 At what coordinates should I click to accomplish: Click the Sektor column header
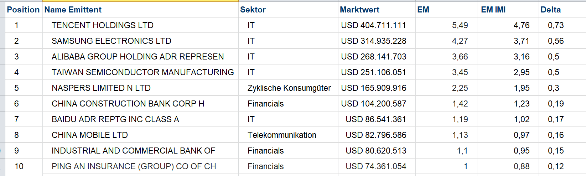(253, 10)
